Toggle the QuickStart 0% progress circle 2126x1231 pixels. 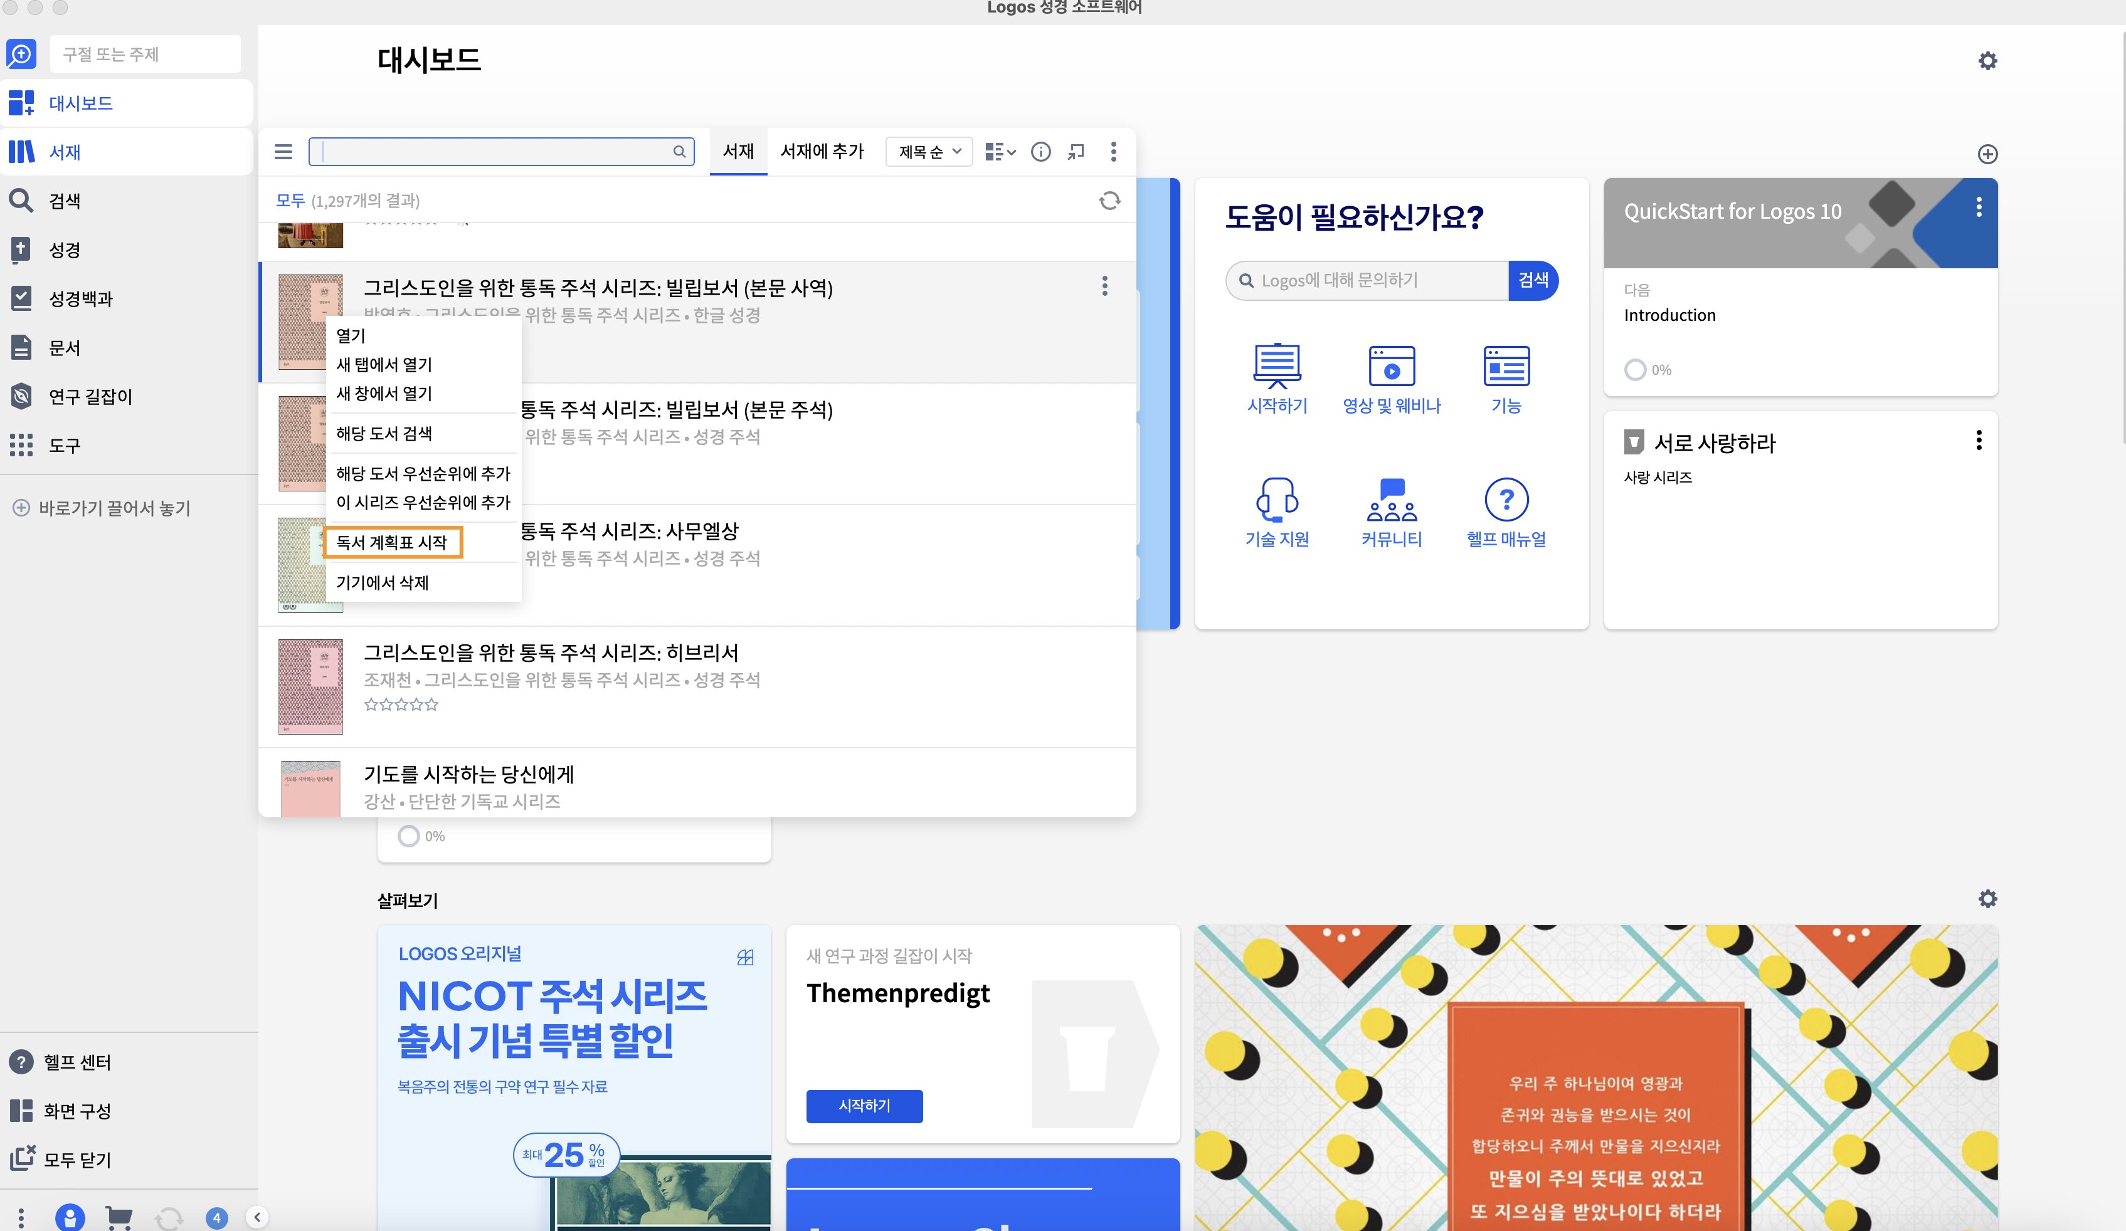point(1635,370)
